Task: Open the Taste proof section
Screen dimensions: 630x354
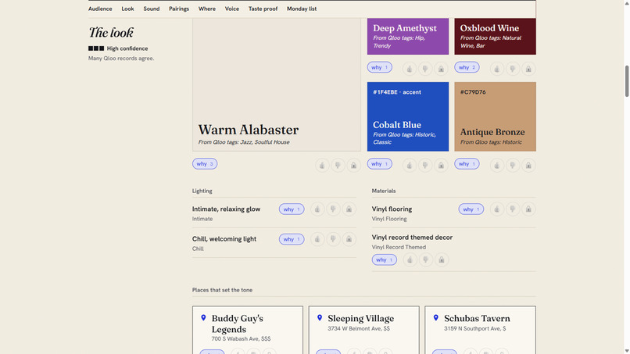Action: click(263, 9)
